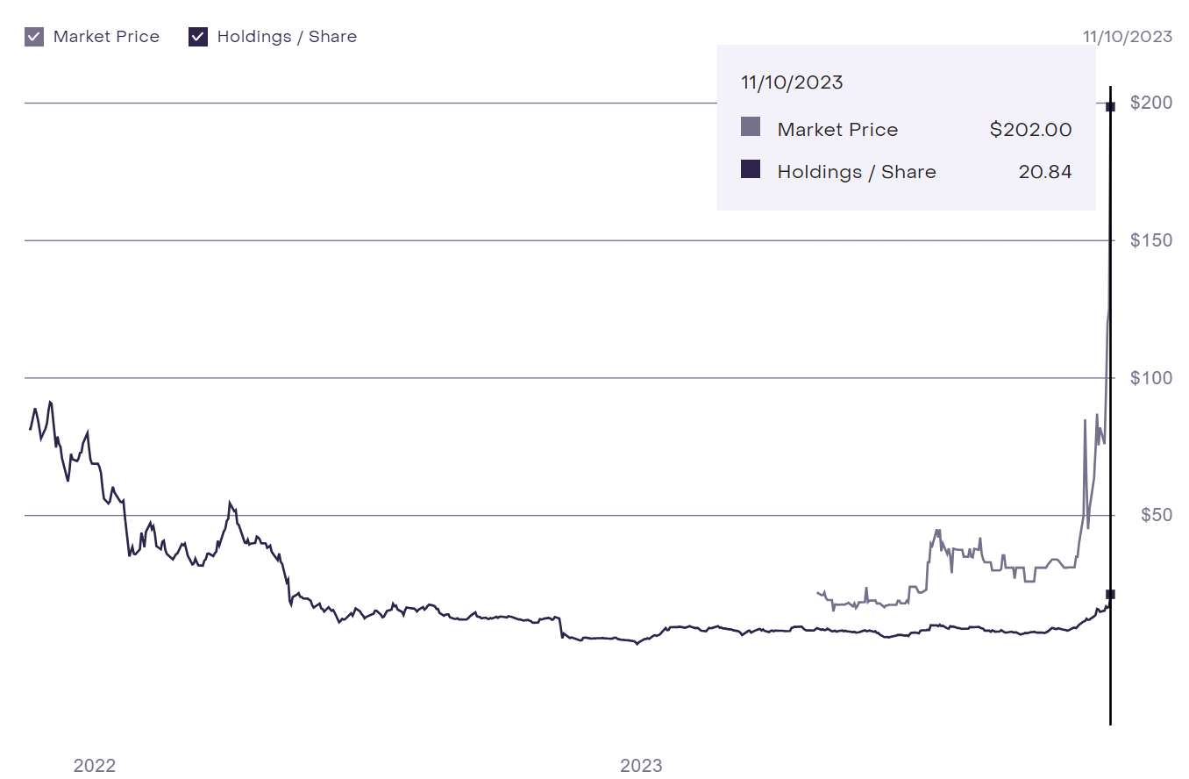
Task: Click the $202.00 value in the tooltip
Action: click(x=1030, y=130)
